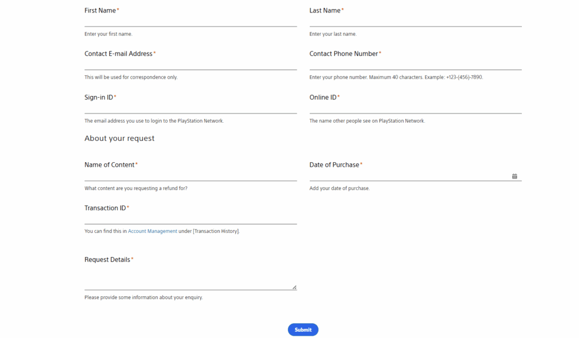Image resolution: width=579 pixels, height=338 pixels.
Task: Select the Transaction ID text field
Action: (191, 219)
